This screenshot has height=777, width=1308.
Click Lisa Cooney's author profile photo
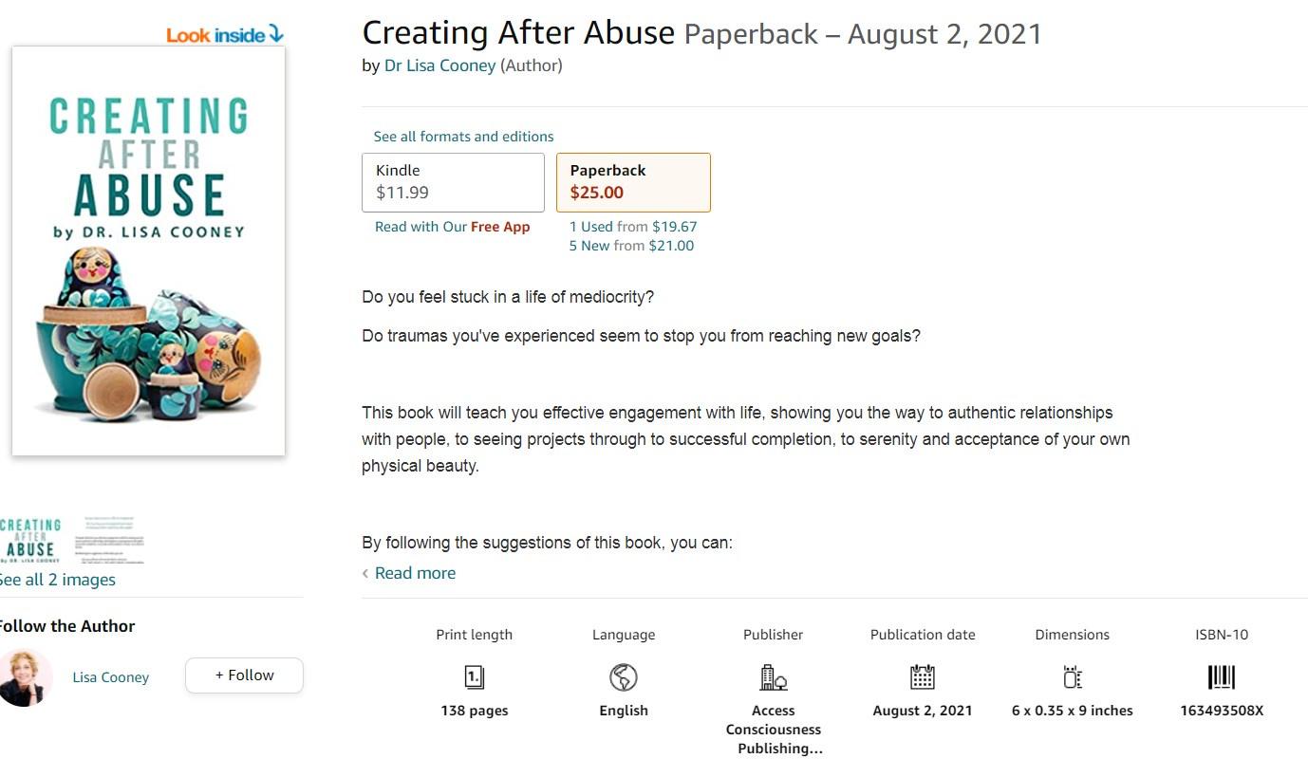tap(26, 677)
